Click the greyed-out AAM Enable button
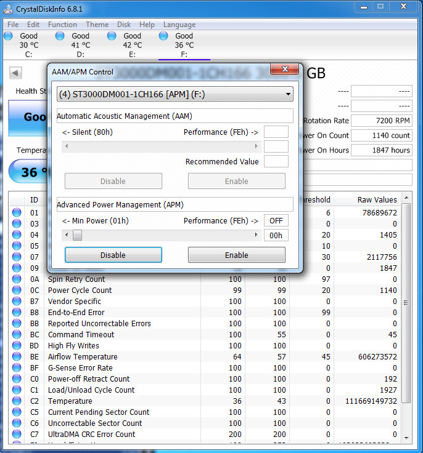This screenshot has height=453, width=423. 237,181
